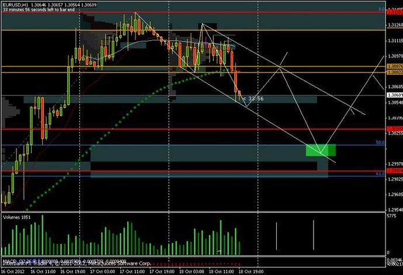Click the '17 Oct 19:00' time axis label
The width and height of the screenshot is (403, 275).
[162, 271]
